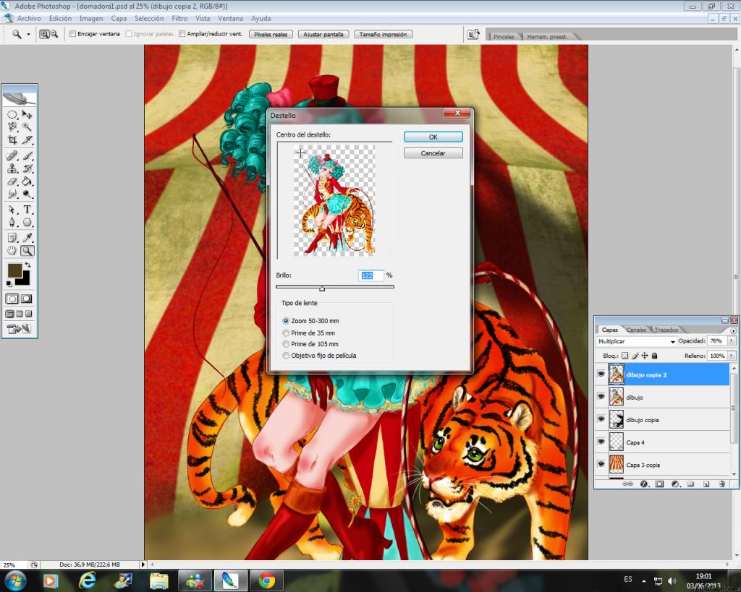Select the Smudge tool
The width and height of the screenshot is (741, 592).
tap(12, 194)
